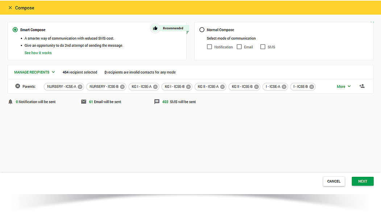The width and height of the screenshot is (381, 213).
Task: Click the thumbs-up Recommended icon
Action: [155, 28]
